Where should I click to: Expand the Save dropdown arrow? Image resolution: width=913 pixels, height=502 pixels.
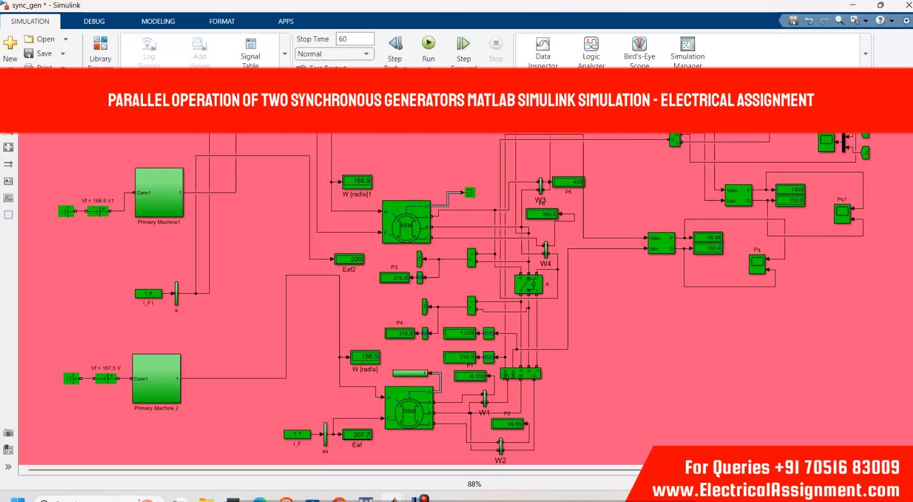tap(63, 53)
